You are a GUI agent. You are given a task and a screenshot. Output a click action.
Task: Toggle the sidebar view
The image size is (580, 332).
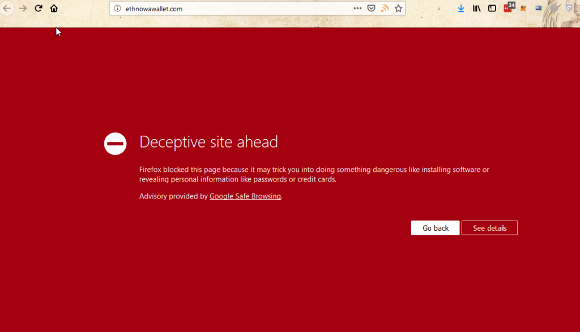[492, 8]
